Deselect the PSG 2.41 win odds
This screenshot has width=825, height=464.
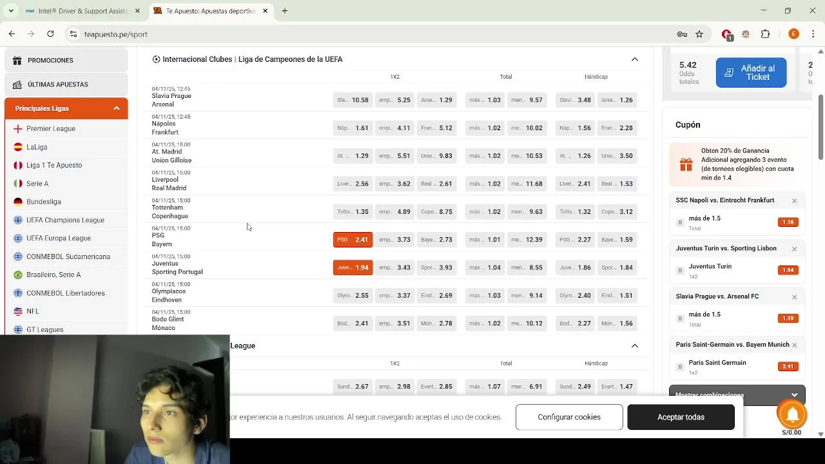point(353,240)
